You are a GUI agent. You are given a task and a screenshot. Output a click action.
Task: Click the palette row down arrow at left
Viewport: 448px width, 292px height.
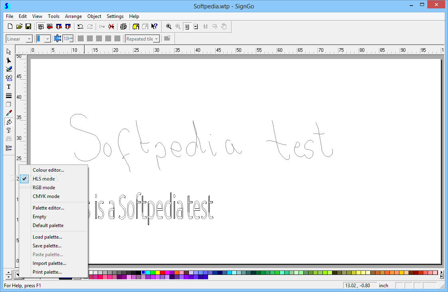(x=9, y=277)
